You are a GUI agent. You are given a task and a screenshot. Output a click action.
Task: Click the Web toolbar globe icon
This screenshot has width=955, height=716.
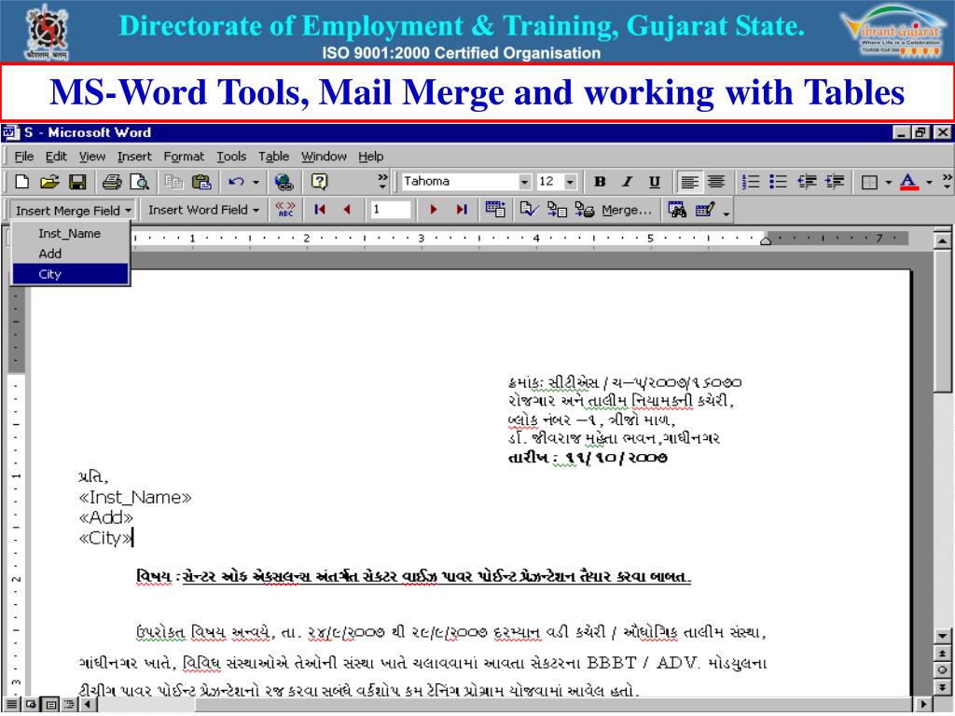click(x=284, y=182)
